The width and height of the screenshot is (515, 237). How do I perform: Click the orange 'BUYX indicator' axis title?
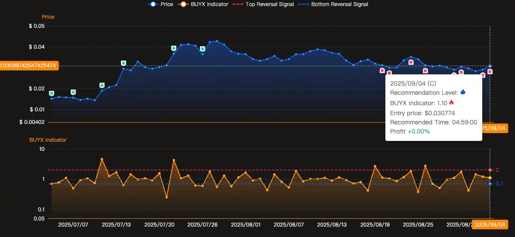coord(48,140)
